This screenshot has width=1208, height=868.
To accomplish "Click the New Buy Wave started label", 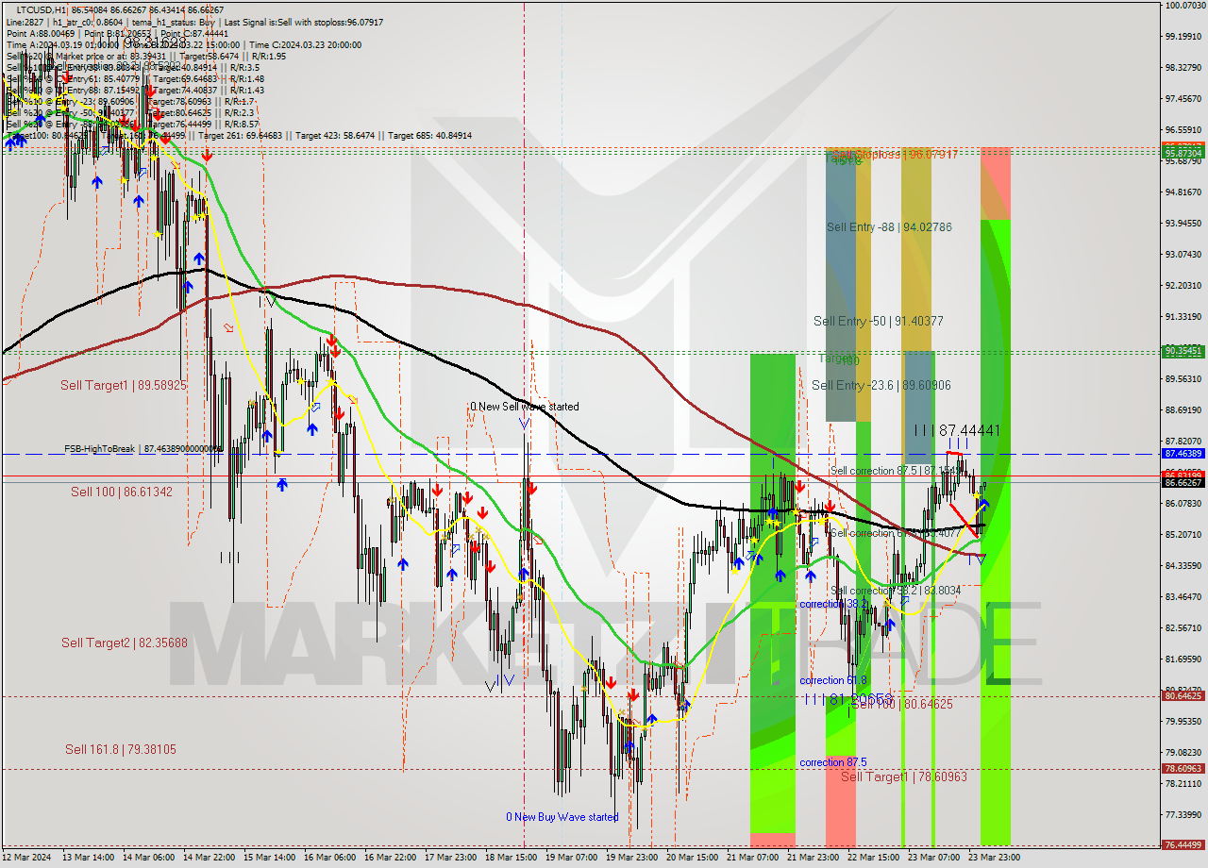I will click(562, 817).
